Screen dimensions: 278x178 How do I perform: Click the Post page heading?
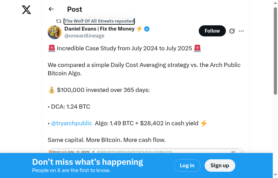[75, 9]
